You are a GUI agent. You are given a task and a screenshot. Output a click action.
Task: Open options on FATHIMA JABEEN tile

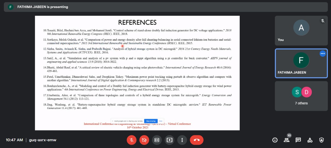(322, 53)
